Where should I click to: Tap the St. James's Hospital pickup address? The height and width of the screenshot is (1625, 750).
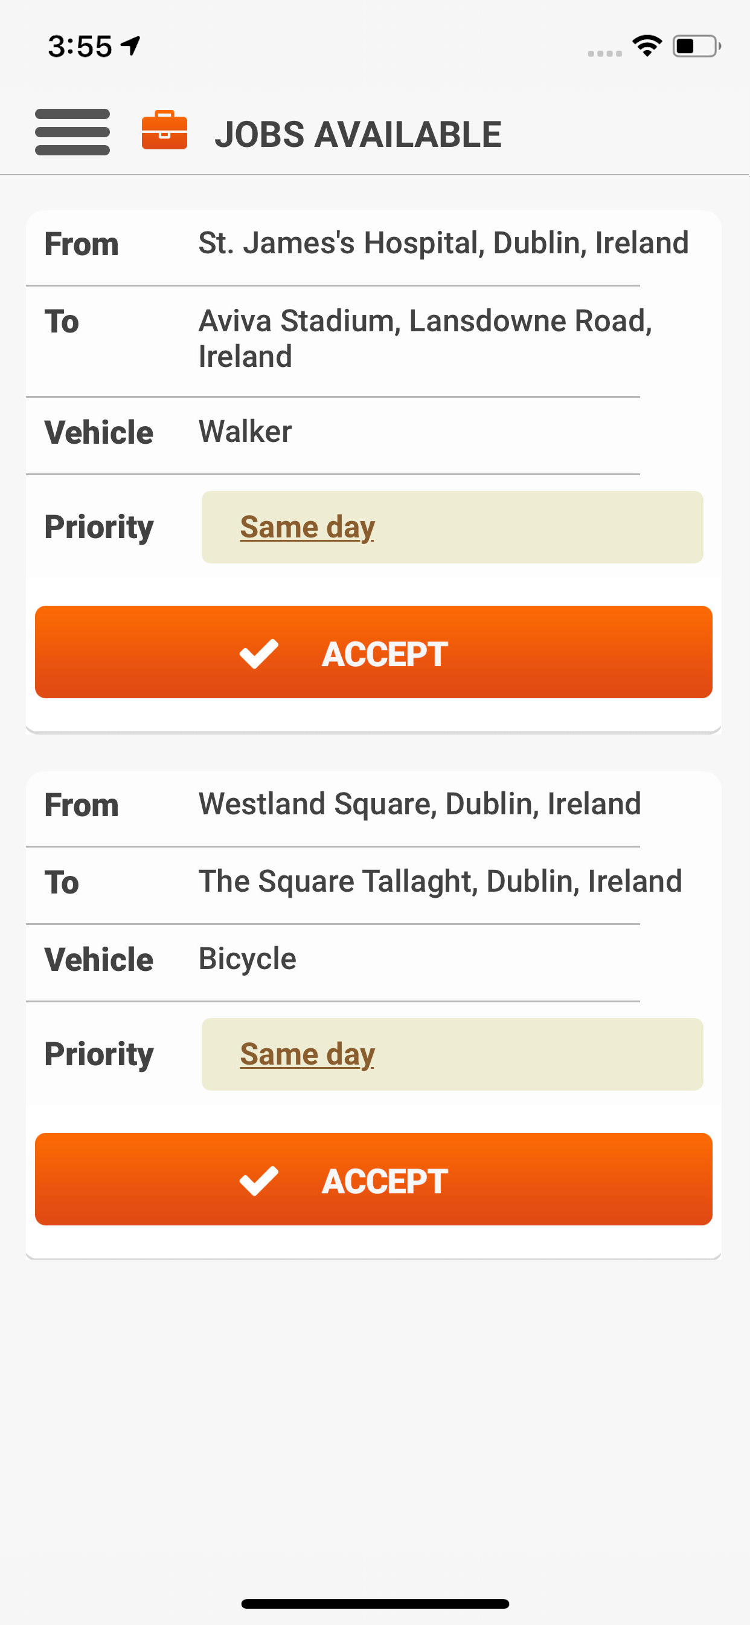[x=443, y=244]
